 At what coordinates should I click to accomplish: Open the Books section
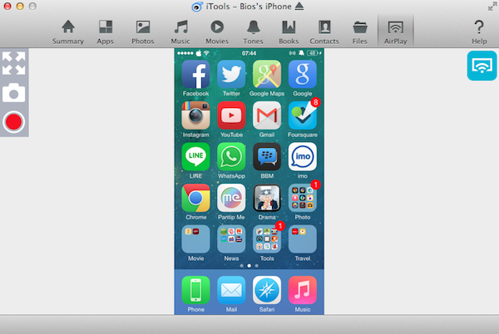pyautogui.click(x=289, y=32)
